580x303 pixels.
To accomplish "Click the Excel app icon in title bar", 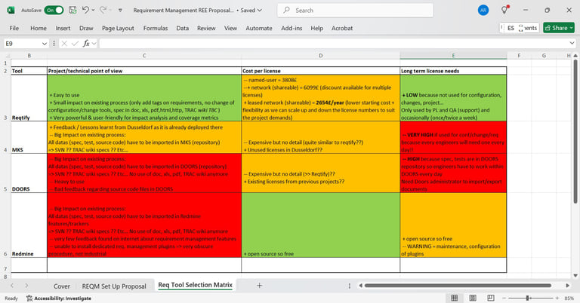I will (x=11, y=11).
